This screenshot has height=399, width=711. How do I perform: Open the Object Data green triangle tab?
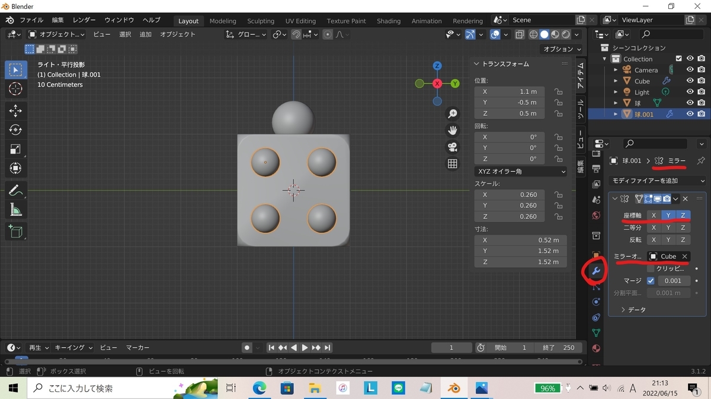point(596,333)
